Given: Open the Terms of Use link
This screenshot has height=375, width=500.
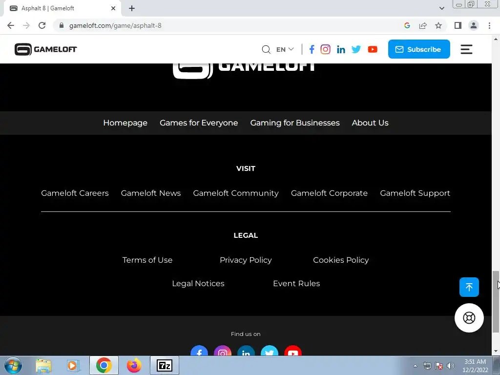Looking at the screenshot, I should point(147,260).
